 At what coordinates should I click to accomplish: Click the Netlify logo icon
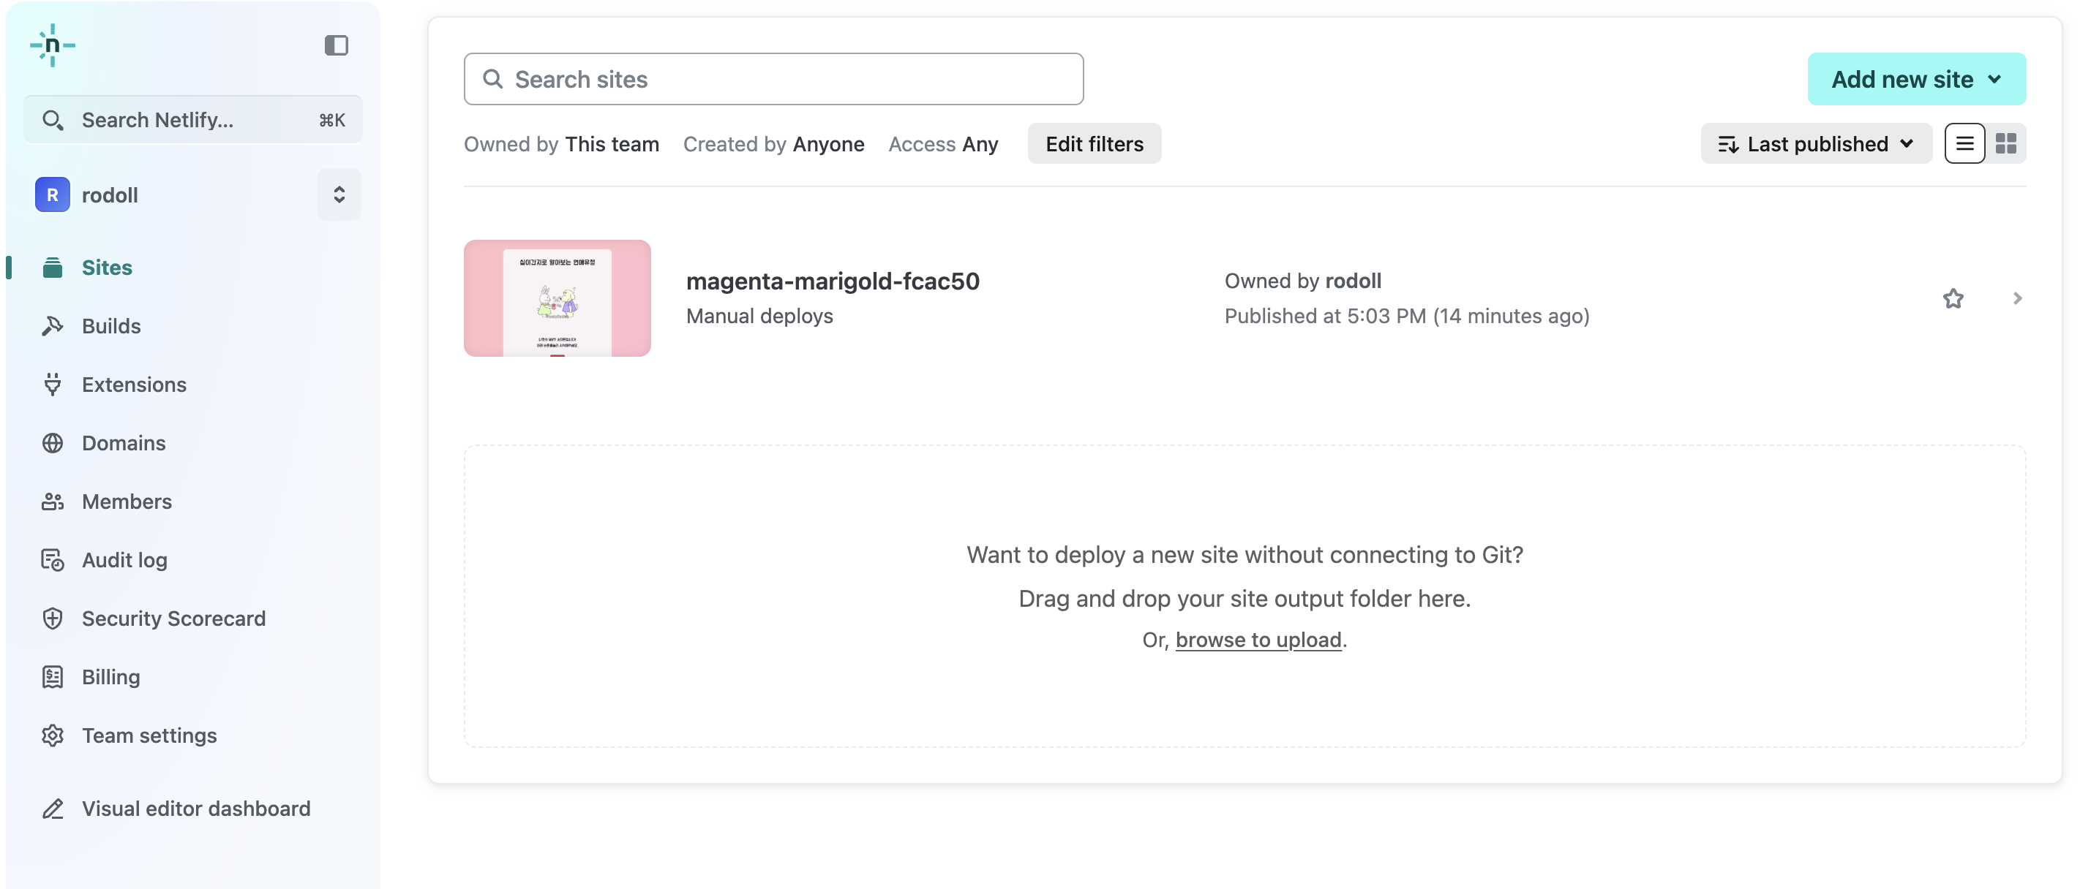[52, 45]
